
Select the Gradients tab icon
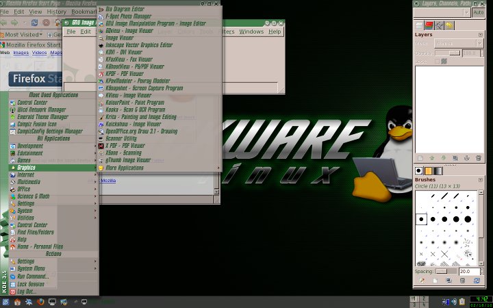[438, 170]
